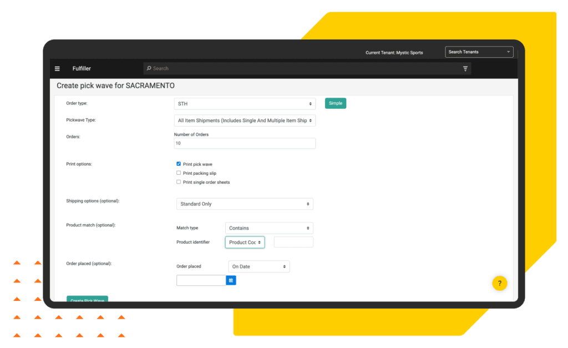Open Pickwave Type All Item Shipments dropdown
The width and height of the screenshot is (568, 348).
(x=245, y=120)
